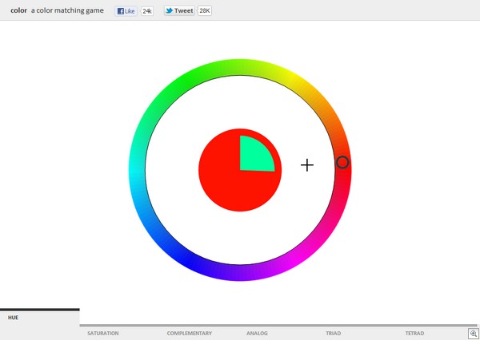
Task: Select the TRIAD stage
Action: point(333,333)
